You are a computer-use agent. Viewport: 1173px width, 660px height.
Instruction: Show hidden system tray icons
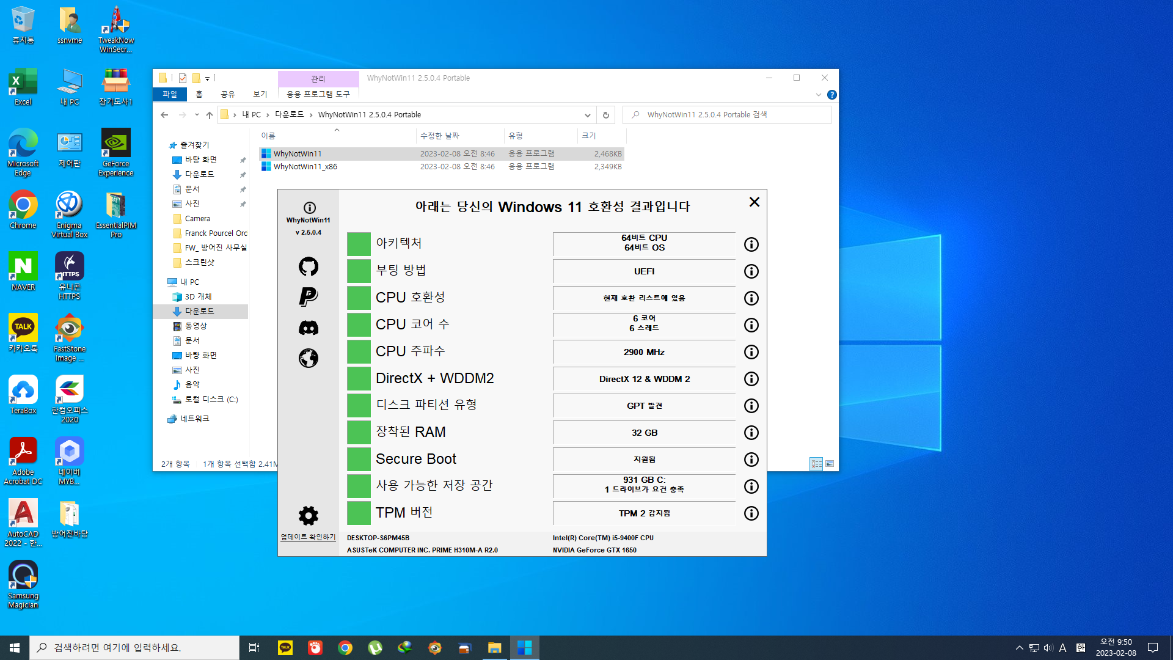pos(1019,648)
